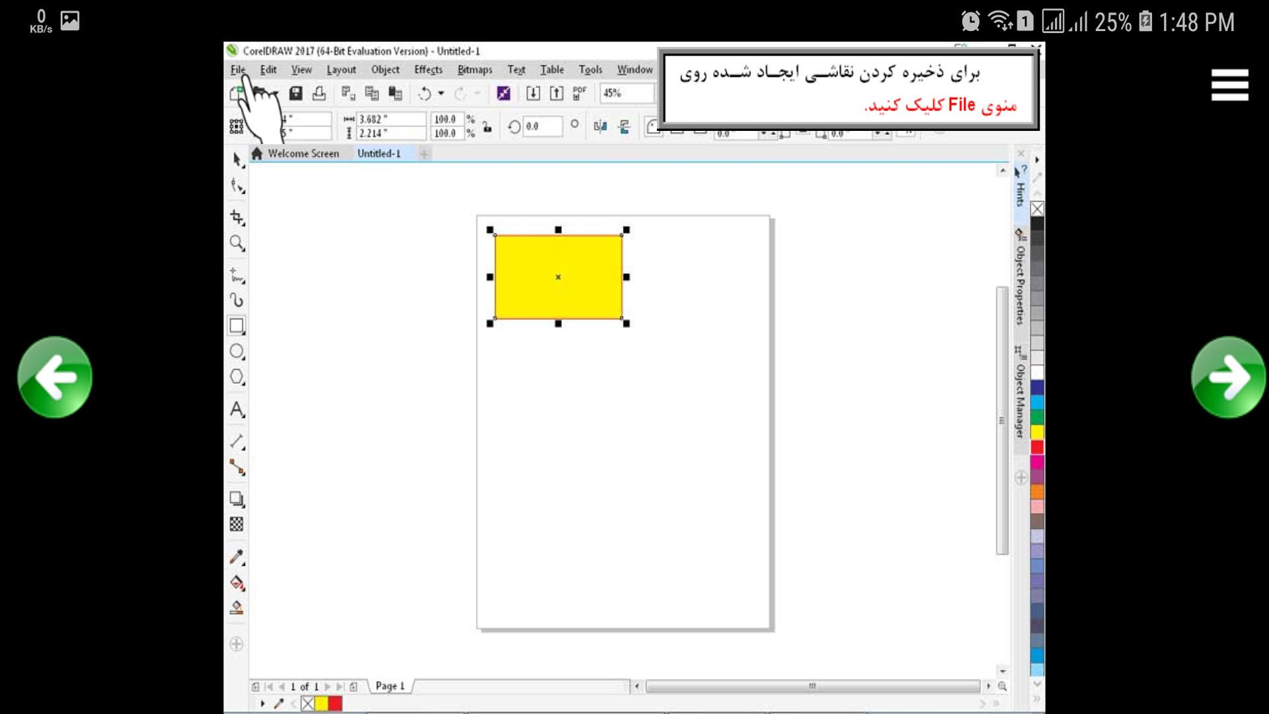
Task: Open the Bitmaps menu
Action: (x=475, y=69)
